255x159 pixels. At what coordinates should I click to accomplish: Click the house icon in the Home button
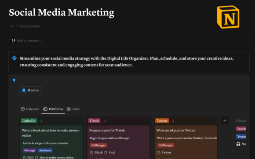tap(24, 90)
